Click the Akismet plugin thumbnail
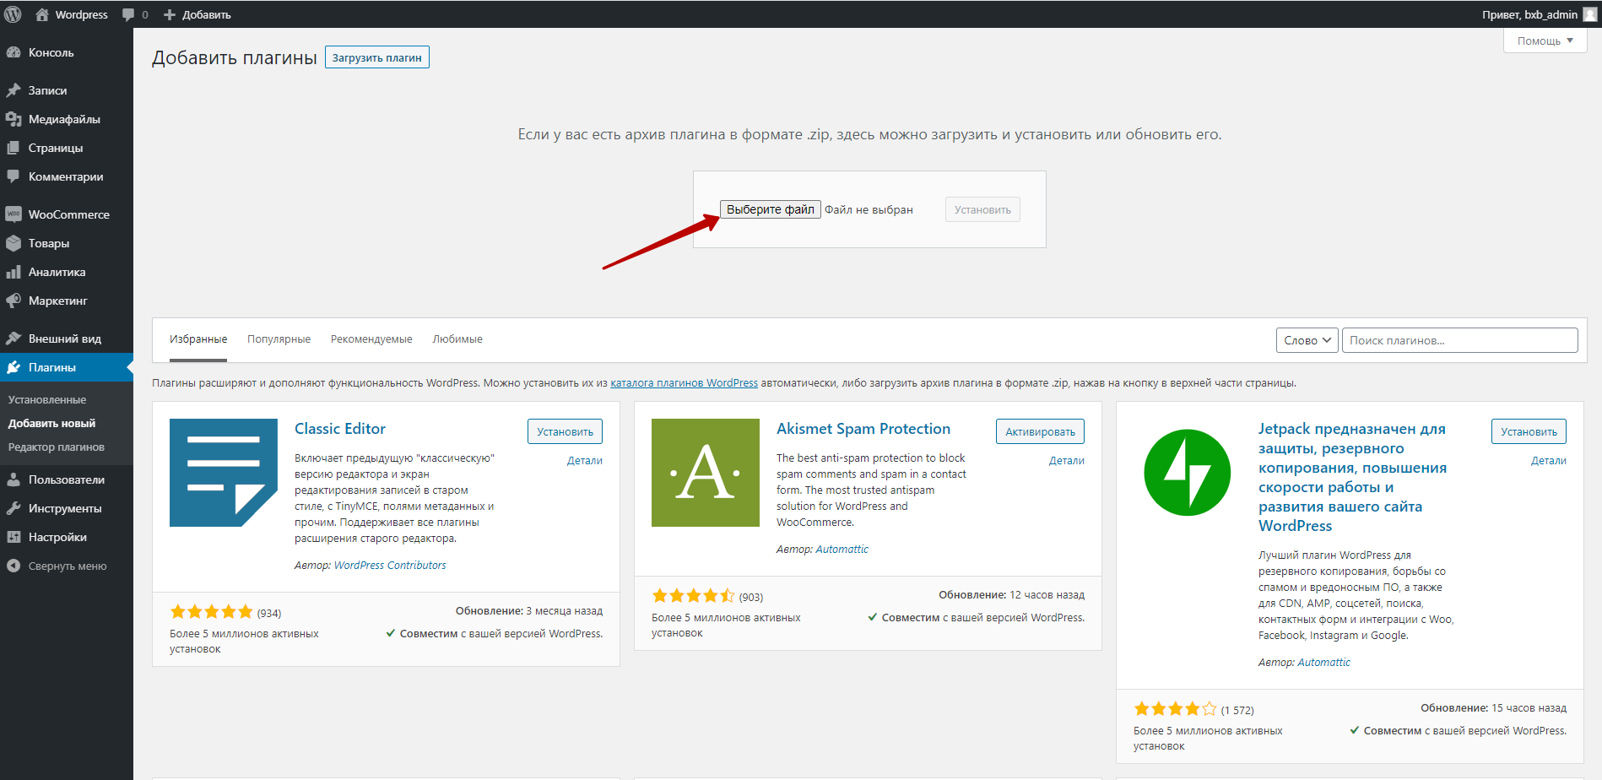Screen dimensions: 1602x780 (x=706, y=473)
